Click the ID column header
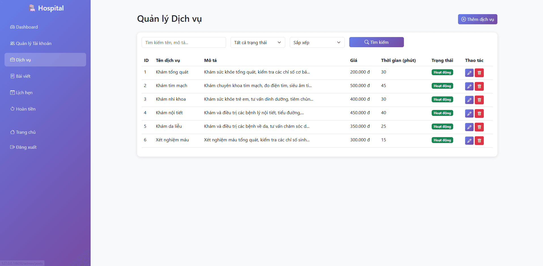This screenshot has height=266, width=543. [146, 60]
